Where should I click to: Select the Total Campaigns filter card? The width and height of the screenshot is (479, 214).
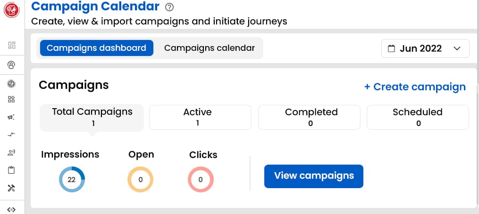92,117
